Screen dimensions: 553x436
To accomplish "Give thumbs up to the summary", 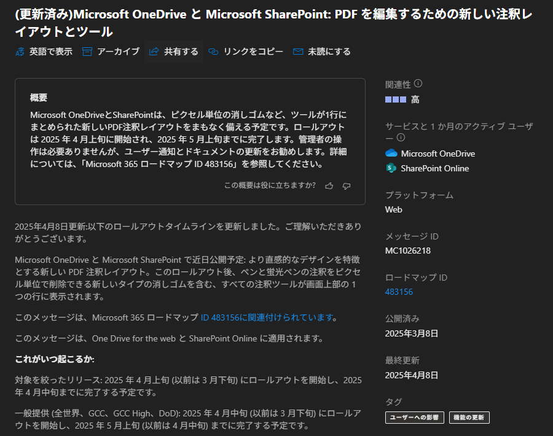I will point(329,185).
